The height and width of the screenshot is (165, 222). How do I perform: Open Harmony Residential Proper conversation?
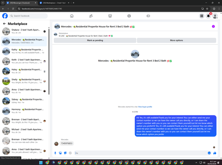24,111
